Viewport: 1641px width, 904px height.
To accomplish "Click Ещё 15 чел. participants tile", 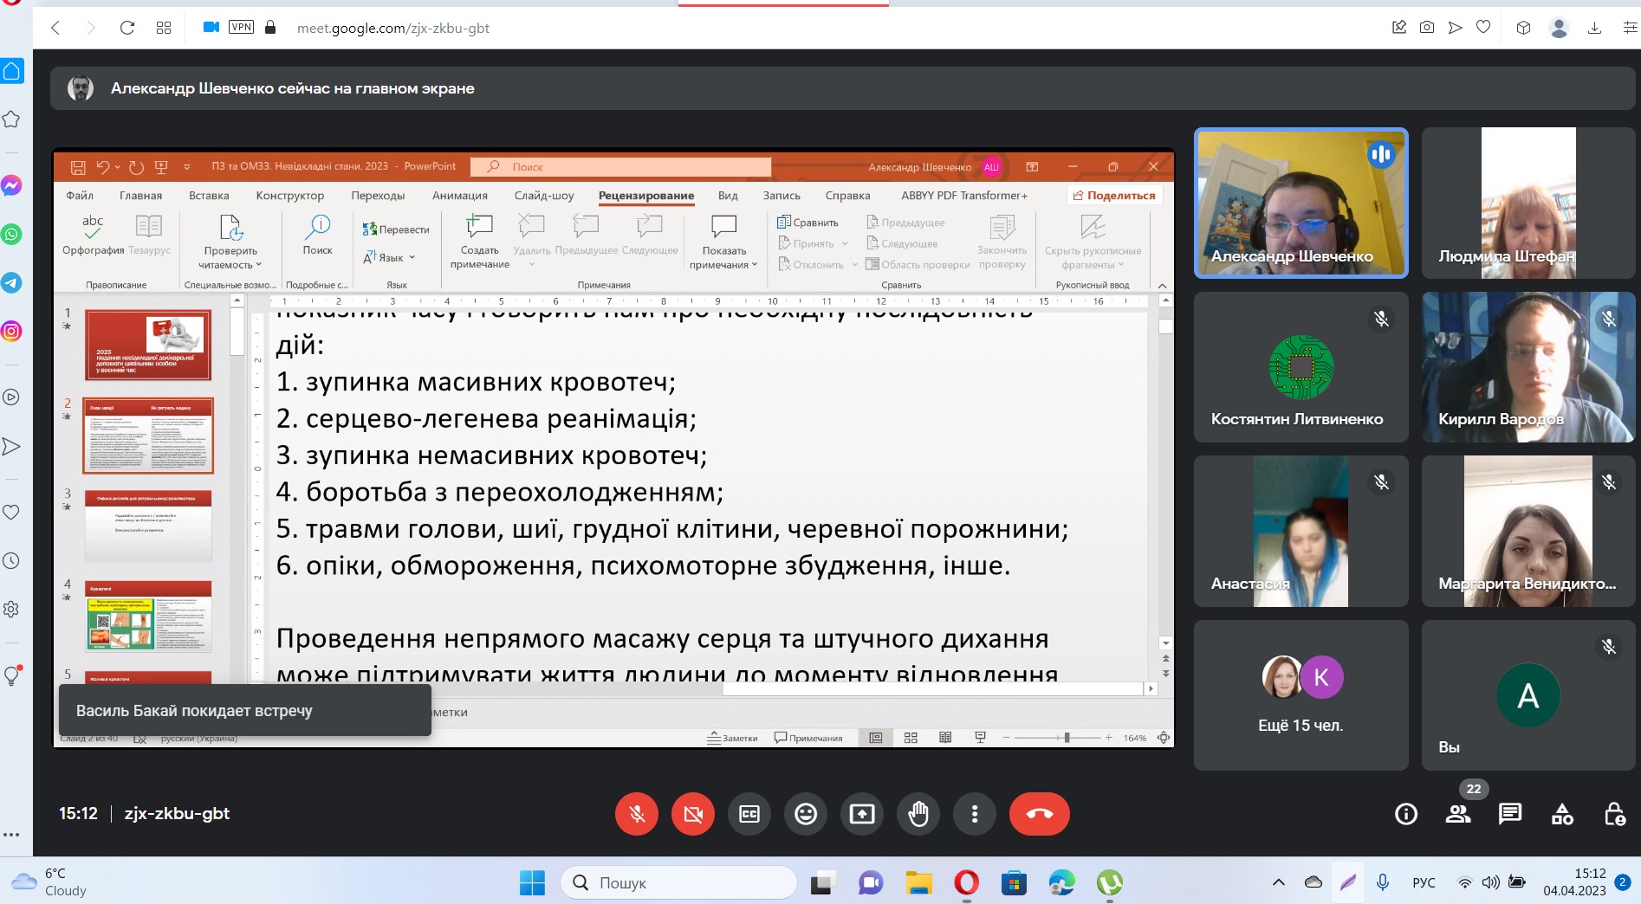I will click(1301, 695).
